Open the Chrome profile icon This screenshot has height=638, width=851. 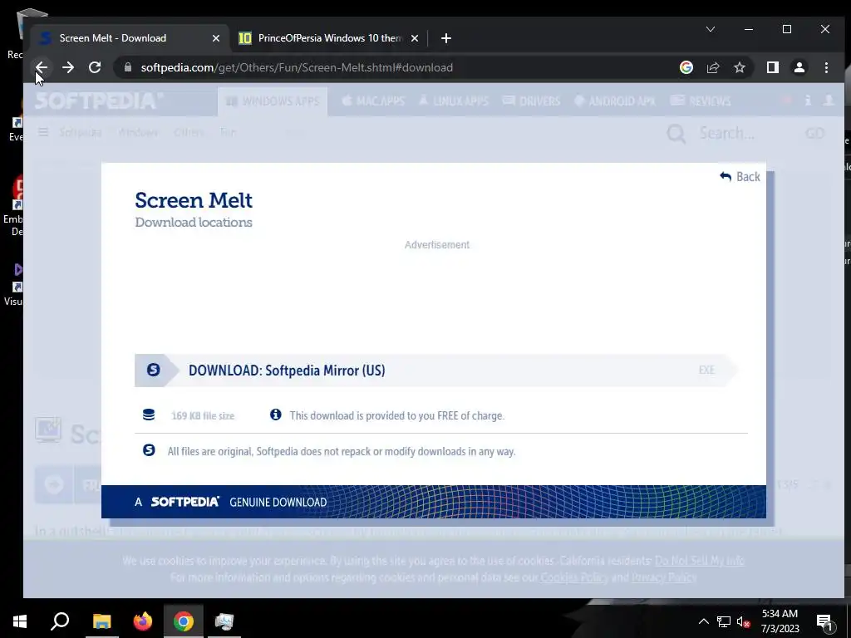point(799,67)
